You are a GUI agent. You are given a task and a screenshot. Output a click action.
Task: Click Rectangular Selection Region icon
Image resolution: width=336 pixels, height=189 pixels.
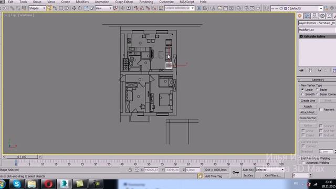61,8
